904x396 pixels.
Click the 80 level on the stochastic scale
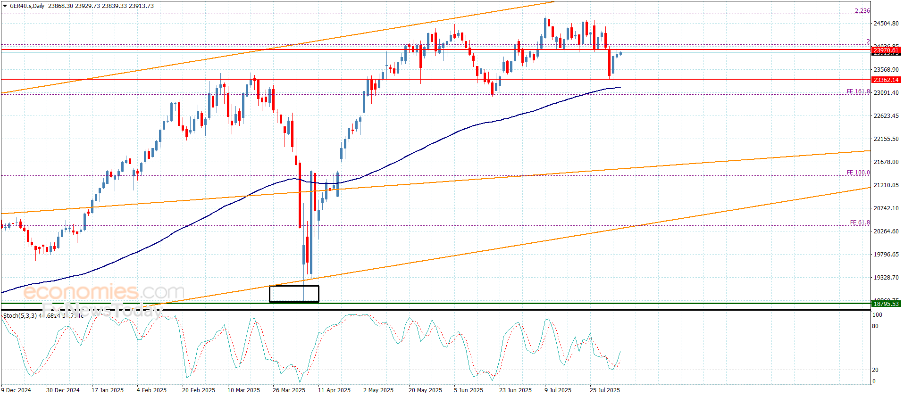pos(875,326)
